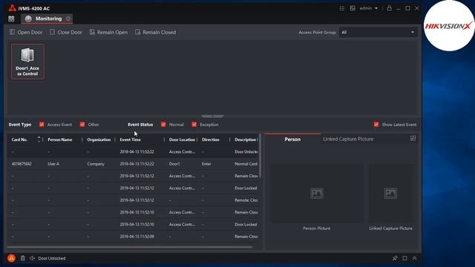The height and width of the screenshot is (267, 475).
Task: Click the Remain Closed button
Action: [x=155, y=32]
